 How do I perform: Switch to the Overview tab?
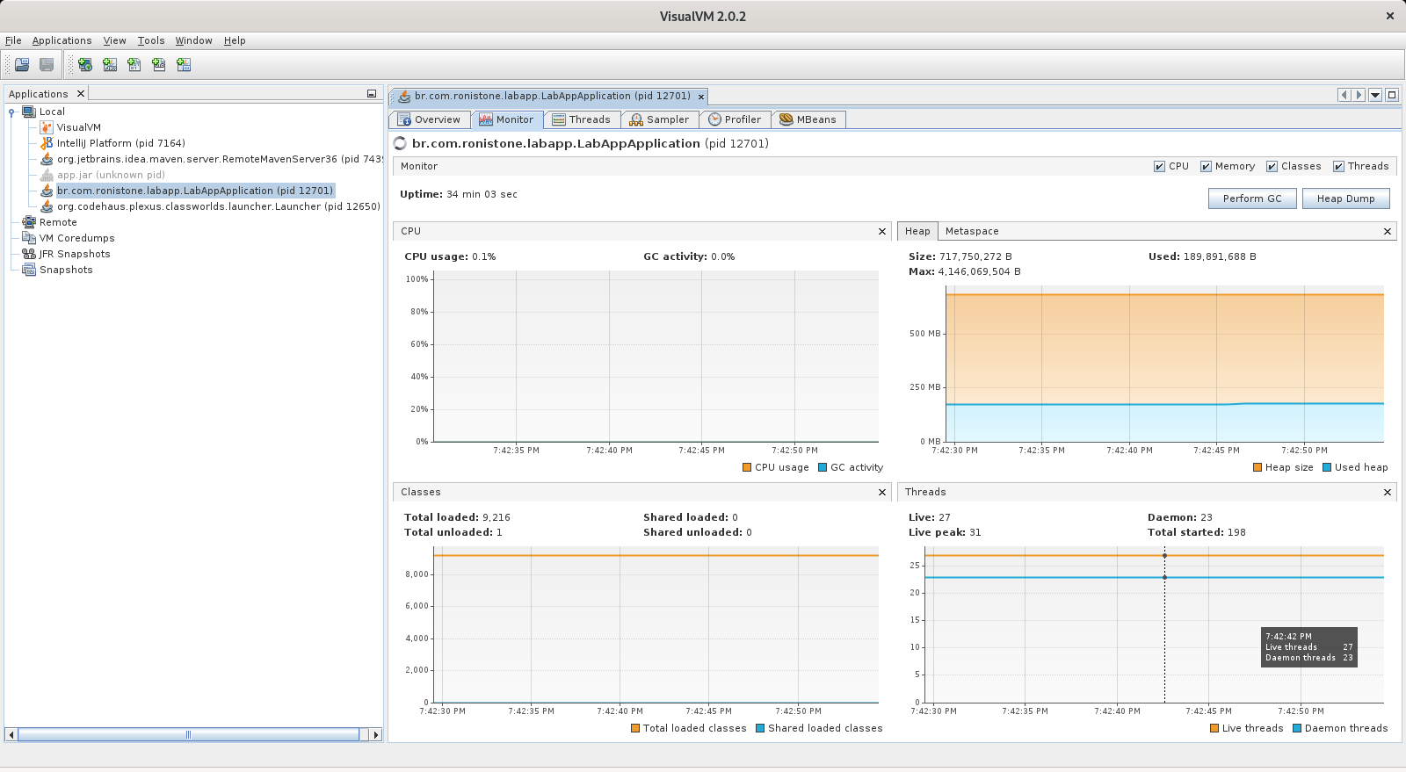(x=429, y=119)
